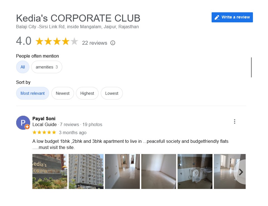Click the Write a review button

232,17
